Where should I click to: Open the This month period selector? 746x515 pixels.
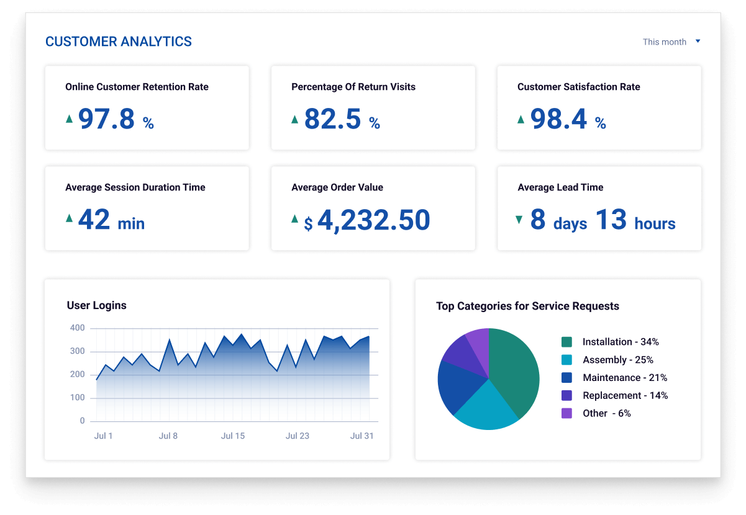click(x=665, y=42)
